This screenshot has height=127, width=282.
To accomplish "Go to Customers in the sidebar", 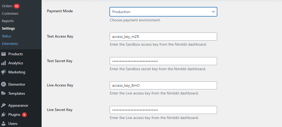I will point(10,13).
